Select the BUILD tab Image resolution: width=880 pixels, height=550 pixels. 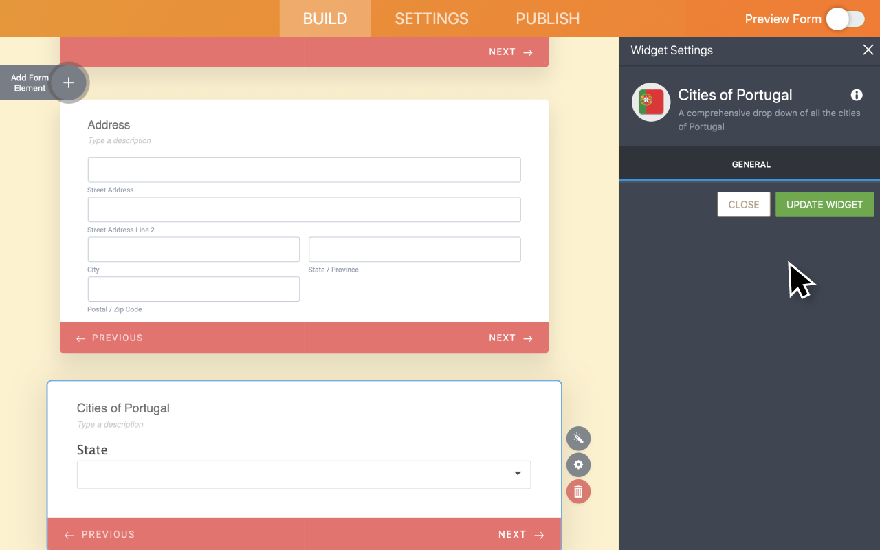[325, 19]
